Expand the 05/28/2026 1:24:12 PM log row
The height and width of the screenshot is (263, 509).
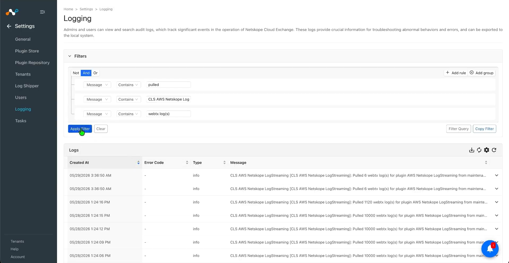coord(497,229)
